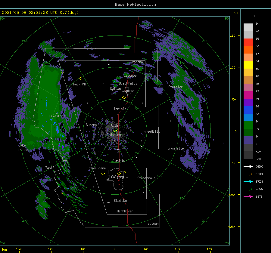Click the Innisfail label
This screenshot has width=271, height=253.
pyautogui.click(x=122, y=109)
